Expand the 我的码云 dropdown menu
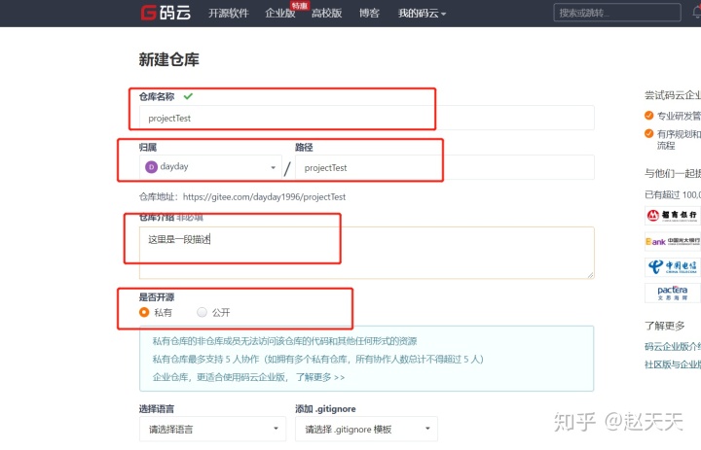Image resolution: width=701 pixels, height=450 pixels. 422,14
